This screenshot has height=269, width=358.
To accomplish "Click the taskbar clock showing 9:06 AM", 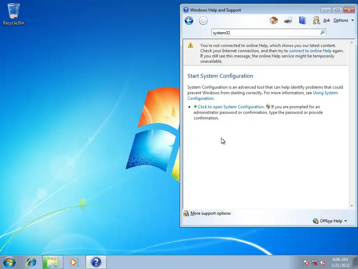I will pos(340,262).
